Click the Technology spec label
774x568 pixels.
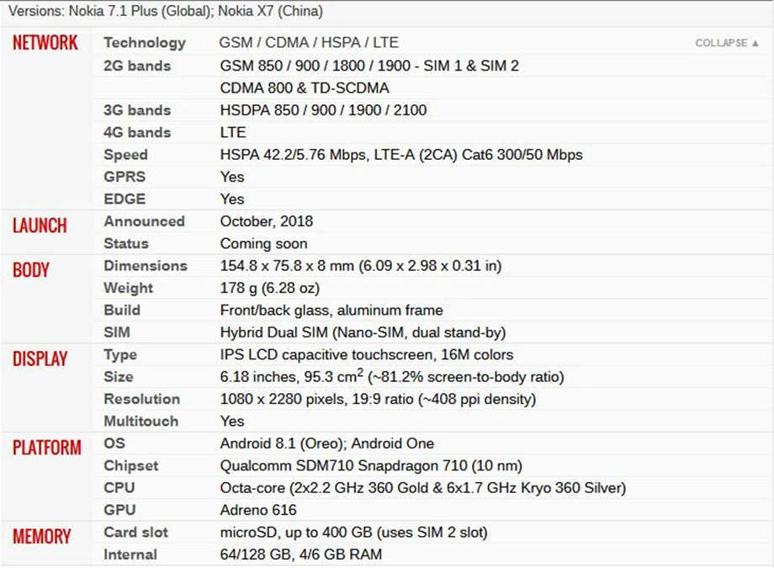[x=145, y=43]
